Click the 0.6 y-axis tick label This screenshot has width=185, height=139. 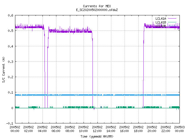point(10,15)
